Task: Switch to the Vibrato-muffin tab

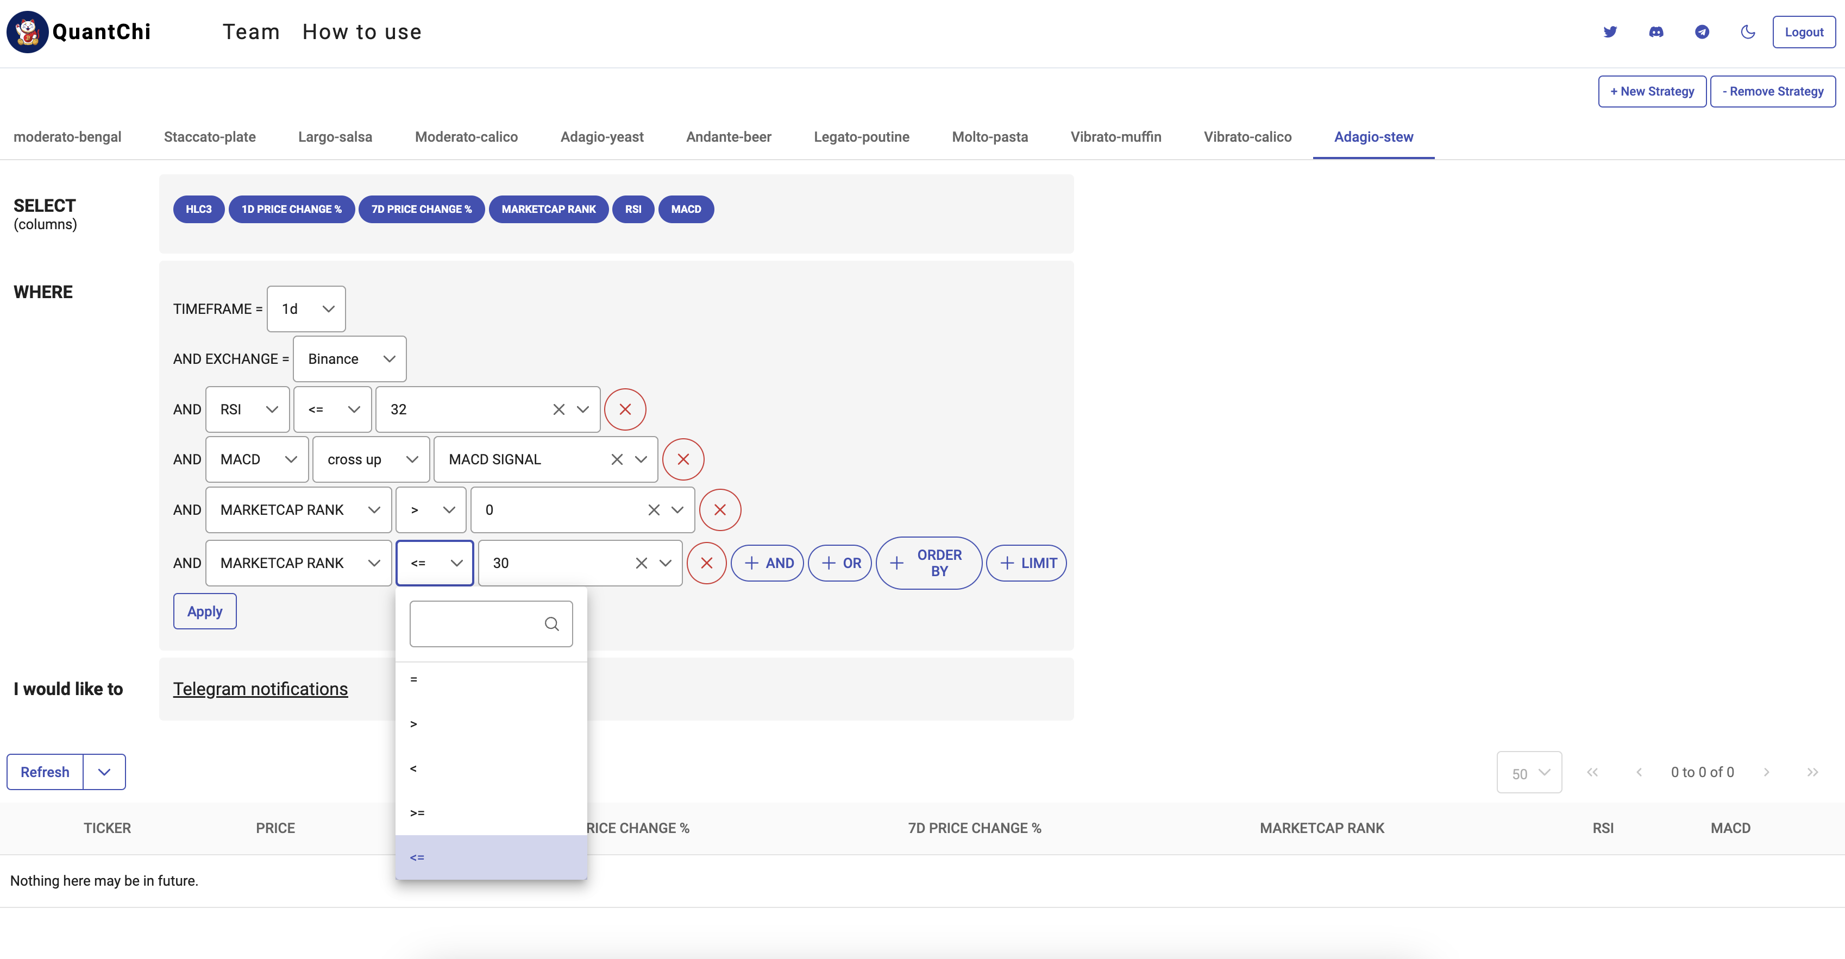Action: [x=1116, y=137]
